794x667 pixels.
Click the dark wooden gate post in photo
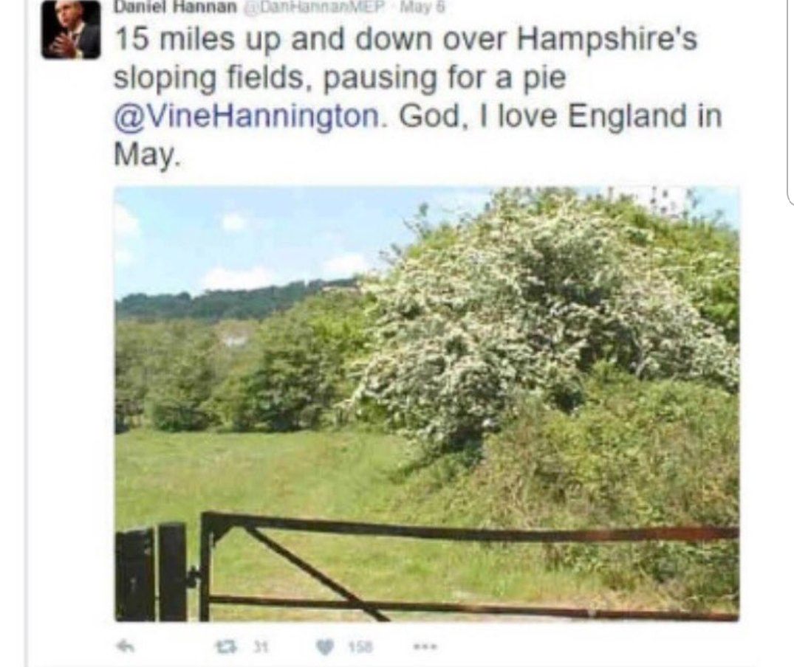click(171, 572)
